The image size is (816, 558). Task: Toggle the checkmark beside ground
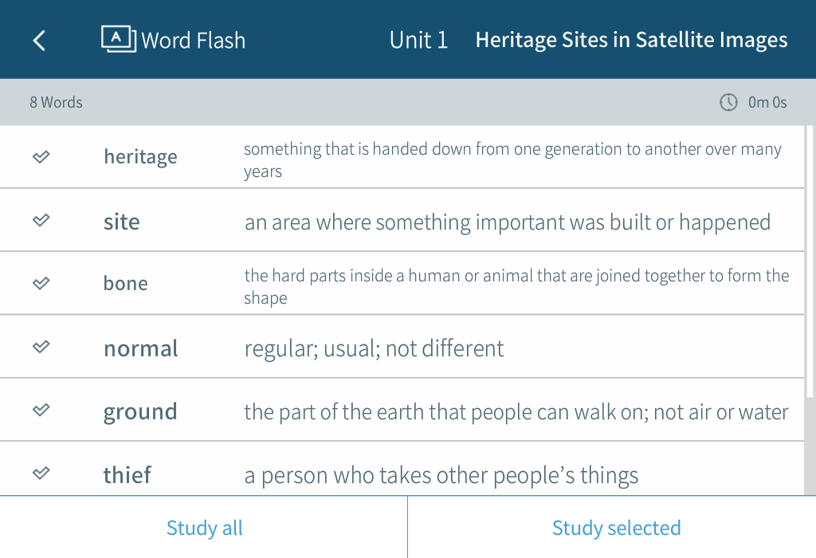(41, 410)
